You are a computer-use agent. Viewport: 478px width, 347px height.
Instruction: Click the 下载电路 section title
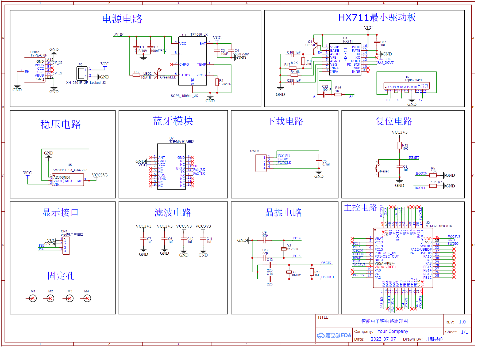[285, 121]
